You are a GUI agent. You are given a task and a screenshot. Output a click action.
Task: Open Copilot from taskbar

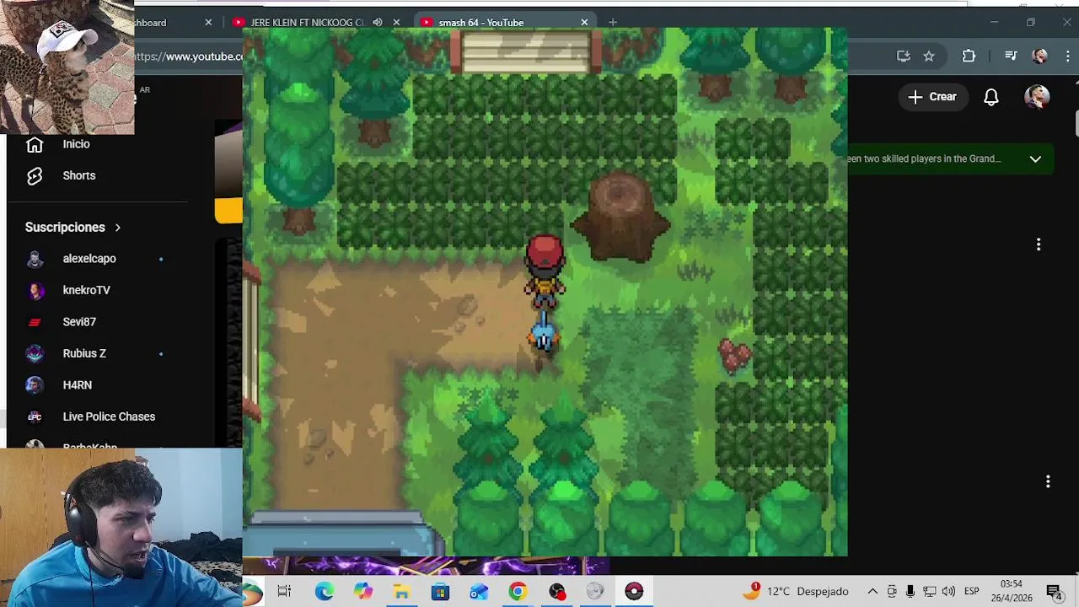point(362,592)
